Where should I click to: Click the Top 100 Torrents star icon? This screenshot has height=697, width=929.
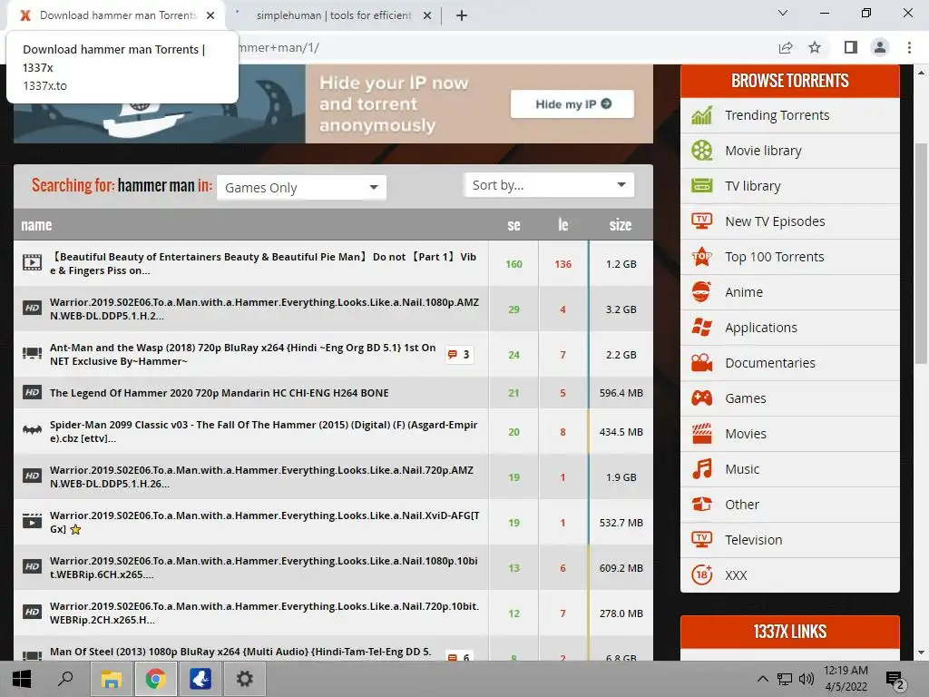[701, 257]
